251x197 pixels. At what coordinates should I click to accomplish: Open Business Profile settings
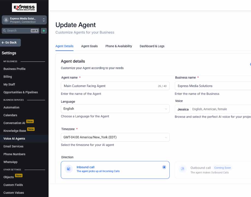pyautogui.click(x=14, y=69)
